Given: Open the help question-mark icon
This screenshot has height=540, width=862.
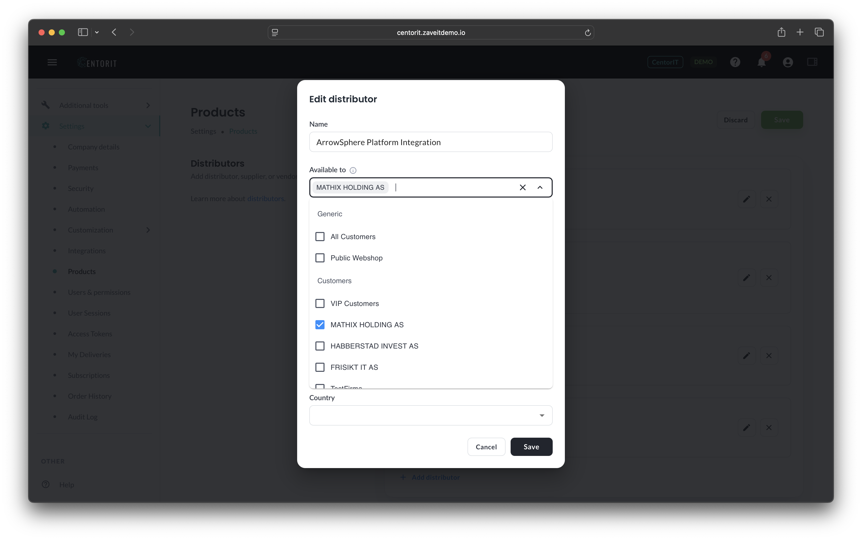Looking at the screenshot, I should tap(735, 62).
